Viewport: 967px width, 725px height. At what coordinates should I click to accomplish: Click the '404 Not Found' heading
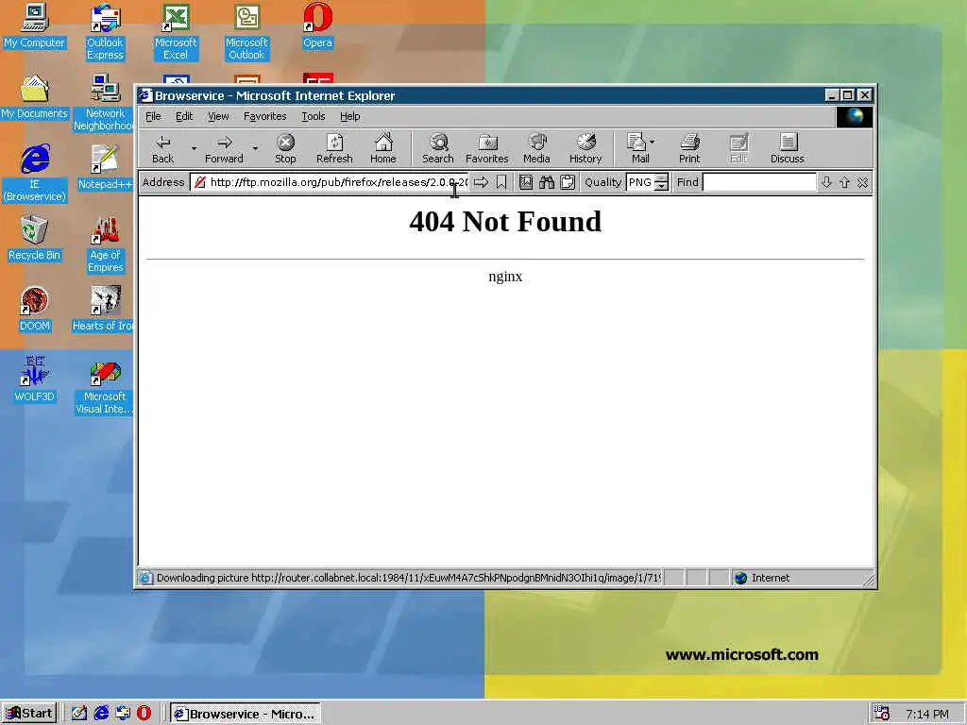click(x=505, y=221)
